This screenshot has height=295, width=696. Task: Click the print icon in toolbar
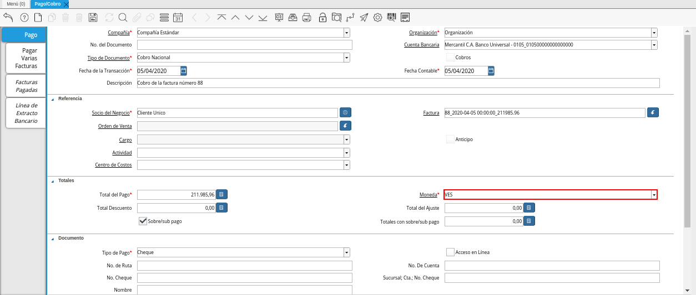(306, 17)
